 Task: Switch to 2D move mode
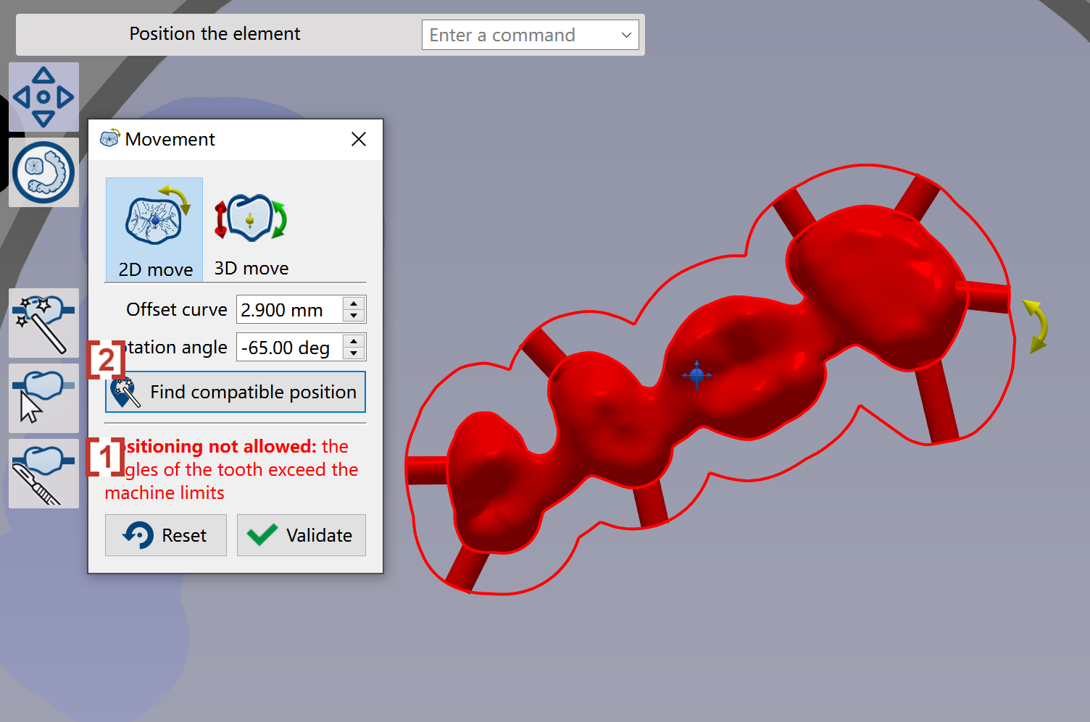pos(154,230)
